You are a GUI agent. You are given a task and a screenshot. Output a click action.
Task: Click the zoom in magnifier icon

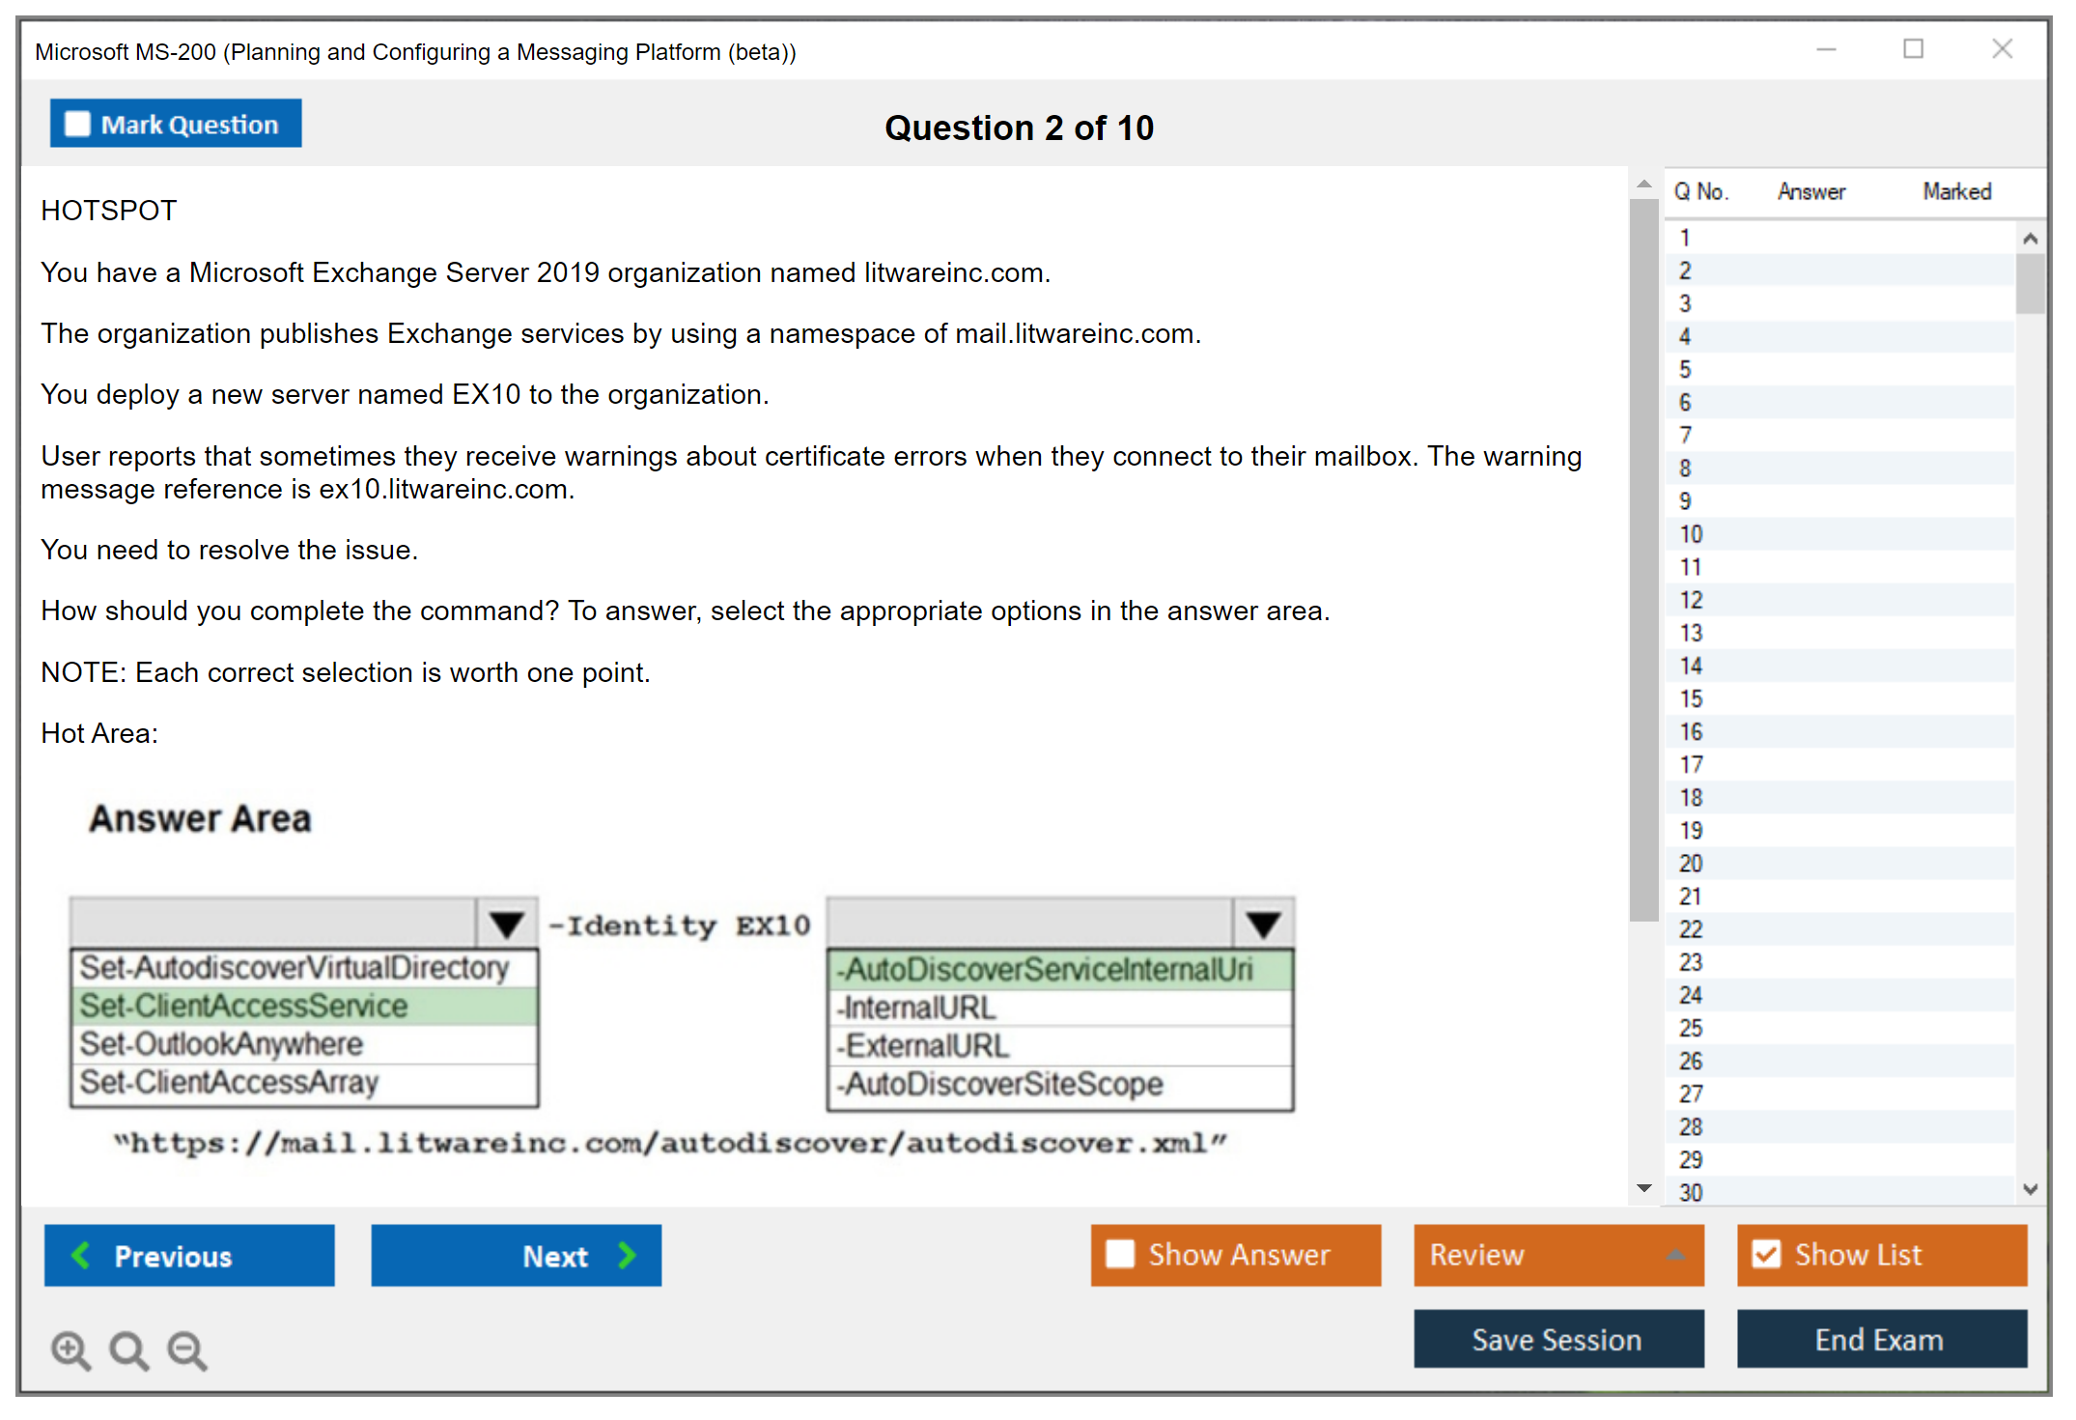(70, 1349)
